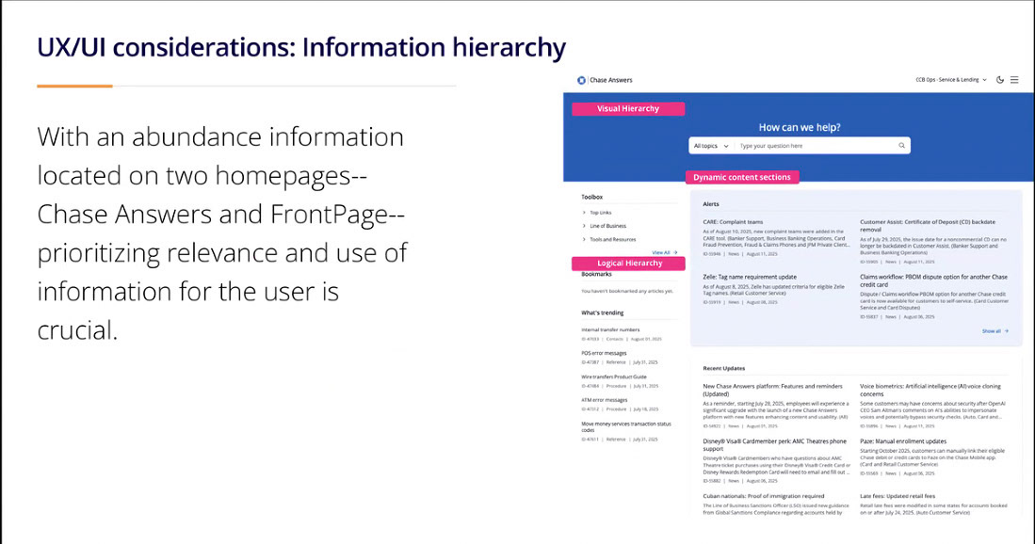Screen dimensions: 1035x544
Task: Open ATM error messages article
Action: [x=604, y=400]
